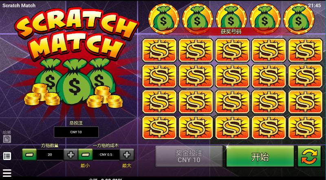The image size is (326, 180).
Task: Click the green 开始 start button
Action: coord(260,156)
